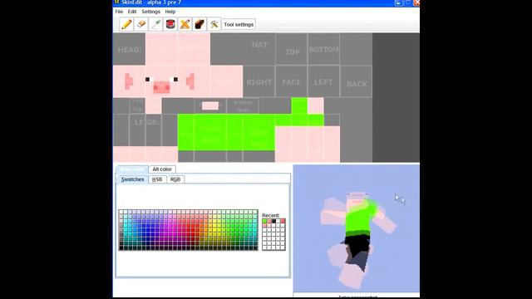This screenshot has height=299, width=532.
Task: Click the pig's right black eye pixel
Action: [x=175, y=80]
